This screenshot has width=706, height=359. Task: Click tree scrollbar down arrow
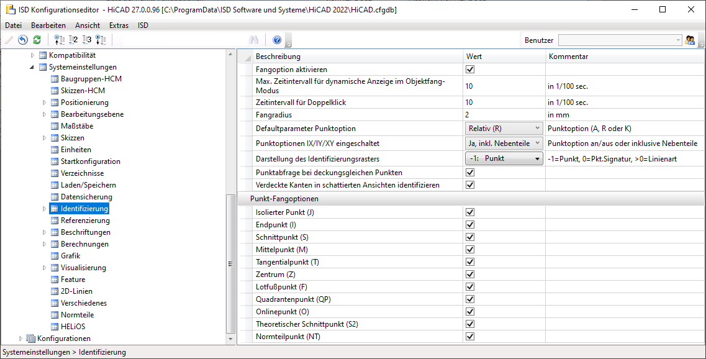point(230,339)
